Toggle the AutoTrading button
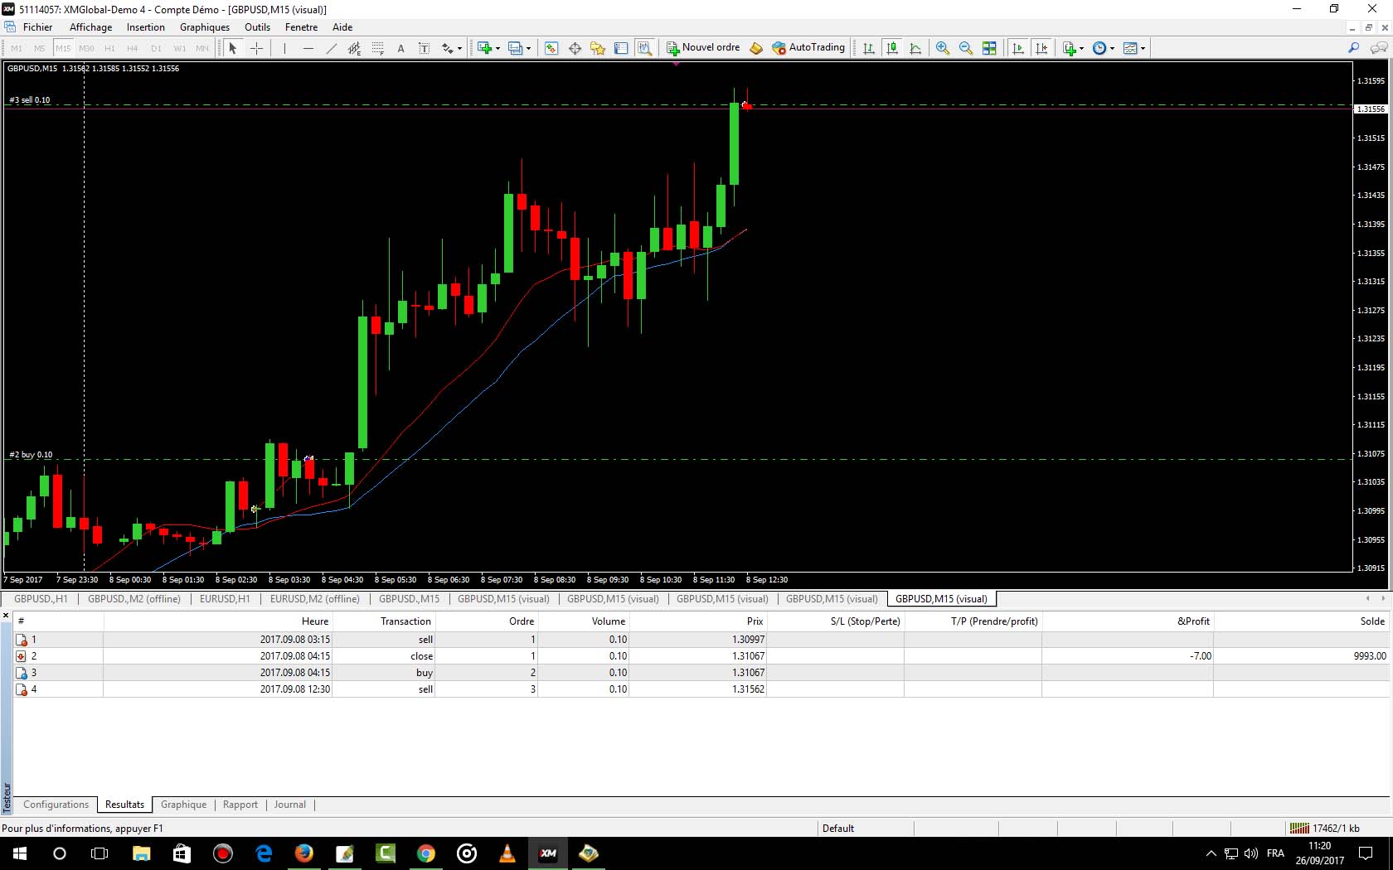This screenshot has width=1393, height=870. click(808, 47)
